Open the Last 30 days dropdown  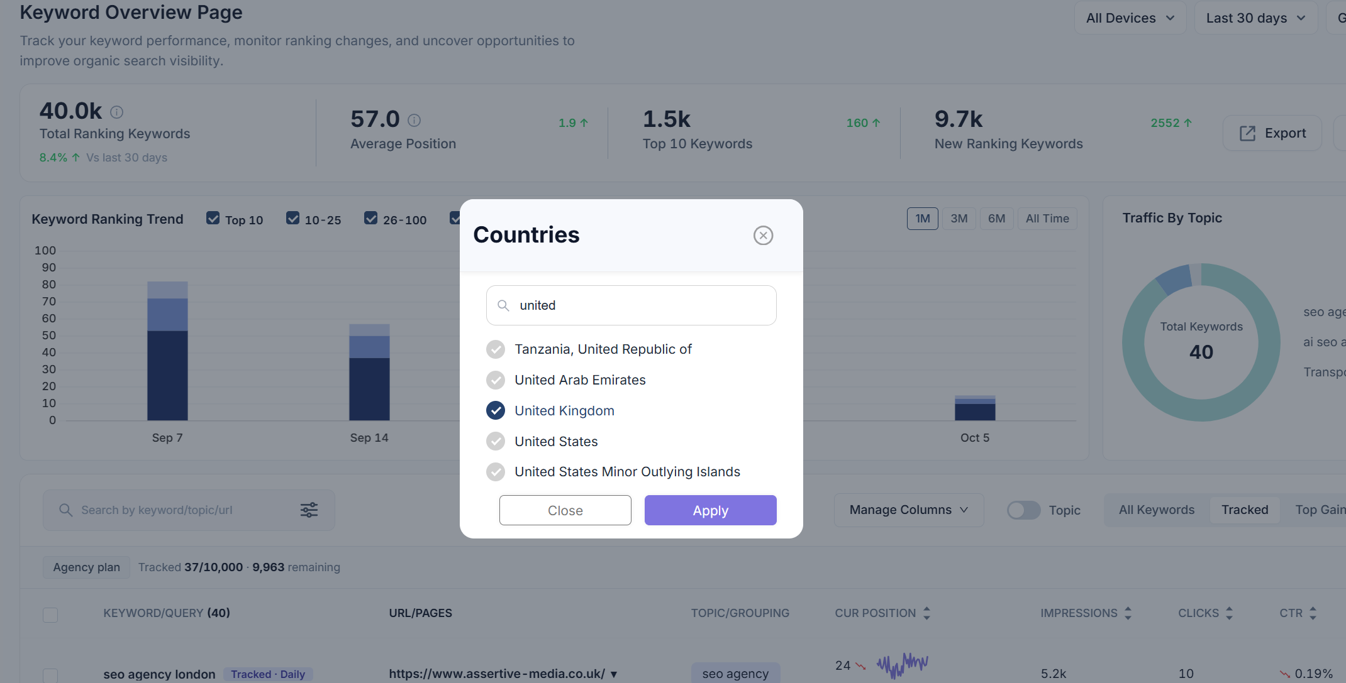pos(1255,18)
